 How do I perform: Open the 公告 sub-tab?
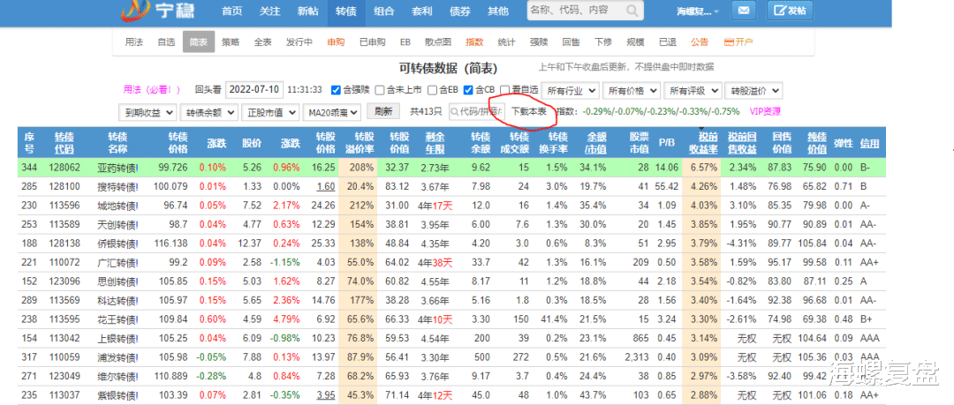pos(700,42)
